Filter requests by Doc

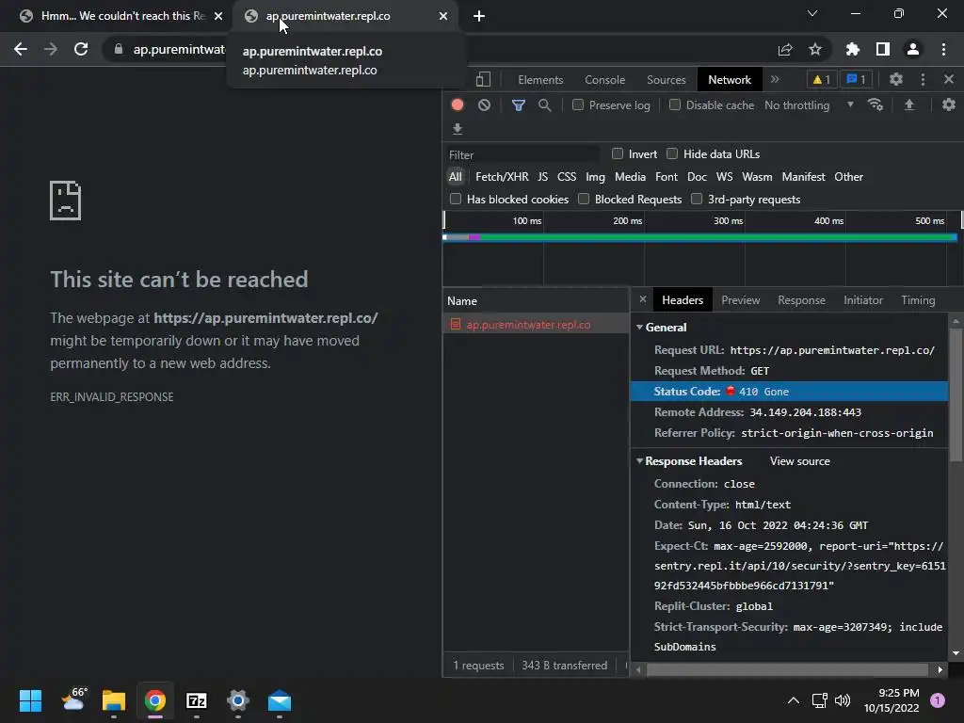[697, 176]
